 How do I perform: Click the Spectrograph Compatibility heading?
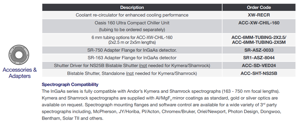(x=70, y=84)
